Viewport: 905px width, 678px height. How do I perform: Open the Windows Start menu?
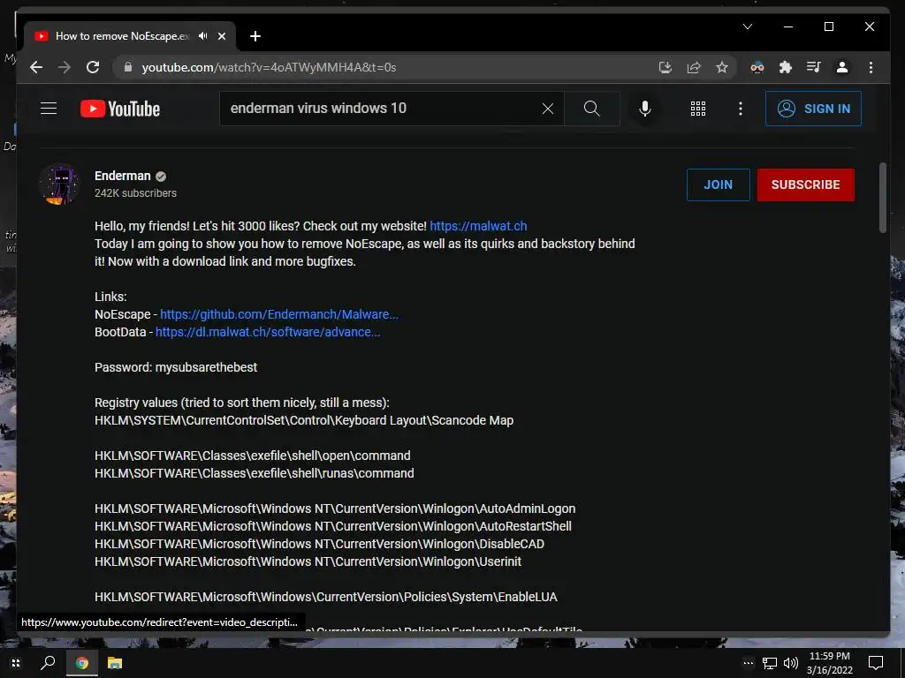pos(16,663)
